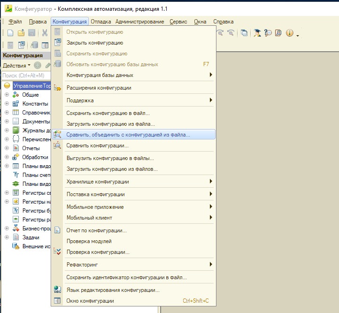The height and width of the screenshot is (313, 339).
Task: Click Расширения конфигурации menu item
Action: point(99,88)
